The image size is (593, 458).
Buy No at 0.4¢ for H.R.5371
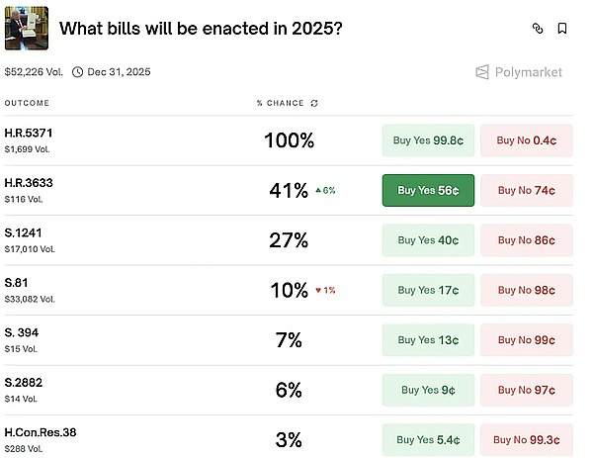[526, 140]
